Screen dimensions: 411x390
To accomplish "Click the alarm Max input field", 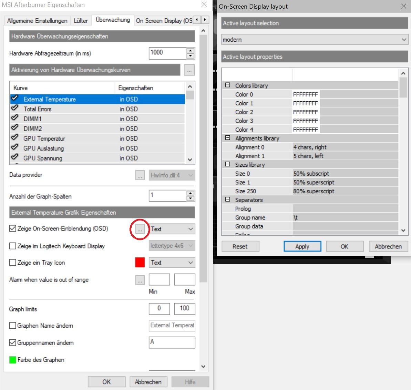I will pos(185,279).
